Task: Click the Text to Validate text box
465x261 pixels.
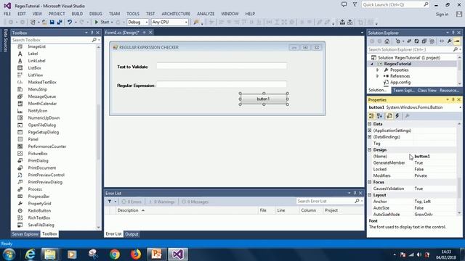Action: tap(222, 66)
